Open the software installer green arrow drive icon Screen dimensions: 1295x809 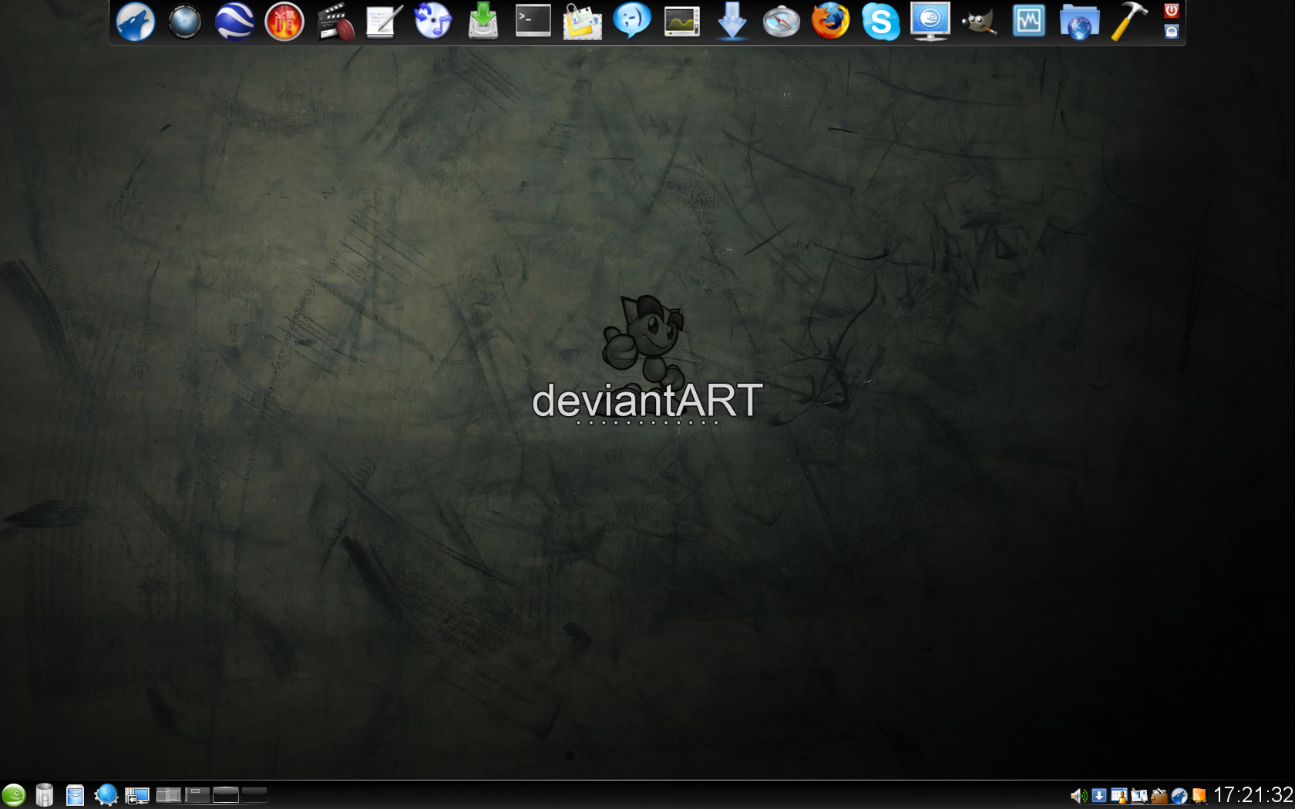coord(483,21)
